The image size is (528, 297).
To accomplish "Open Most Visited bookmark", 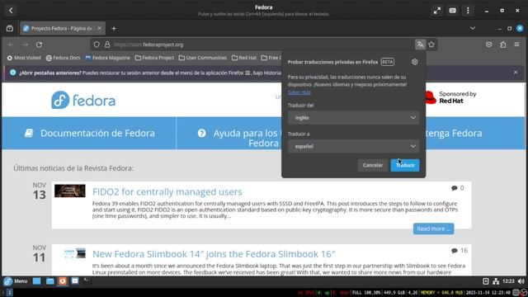I will [x=24, y=58].
